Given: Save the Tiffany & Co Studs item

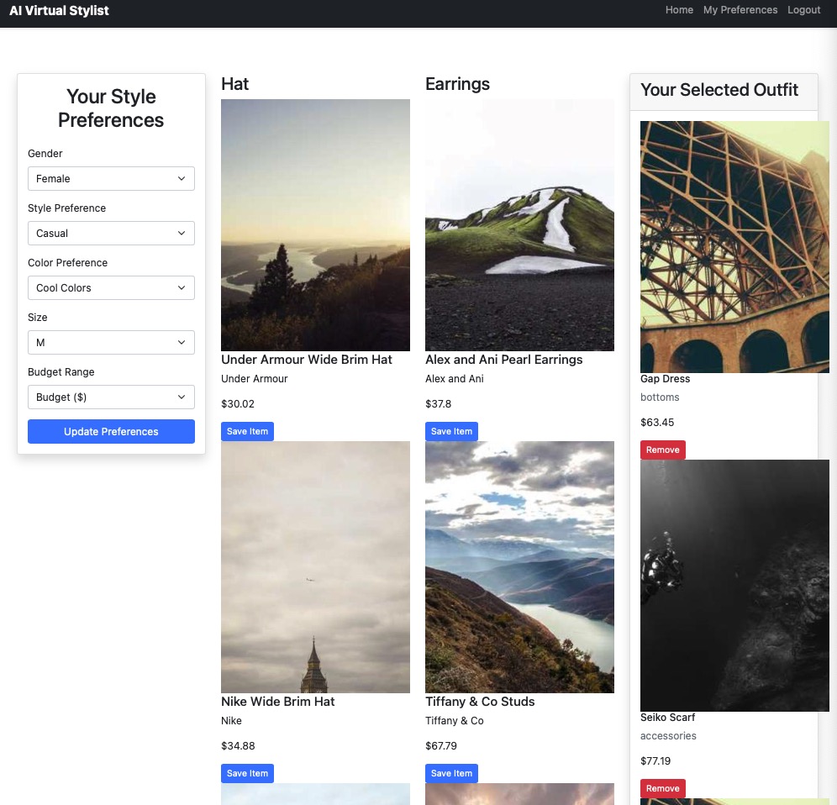Looking at the screenshot, I should (x=451, y=774).
